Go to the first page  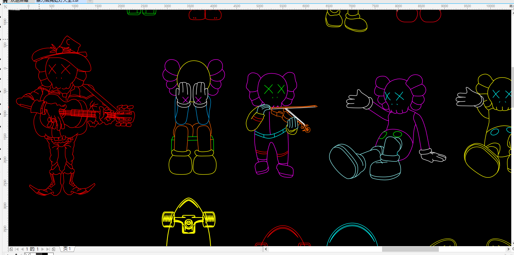pyautogui.click(x=17, y=249)
